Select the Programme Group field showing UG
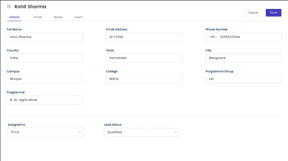This screenshot has height=161, width=288. (244, 79)
